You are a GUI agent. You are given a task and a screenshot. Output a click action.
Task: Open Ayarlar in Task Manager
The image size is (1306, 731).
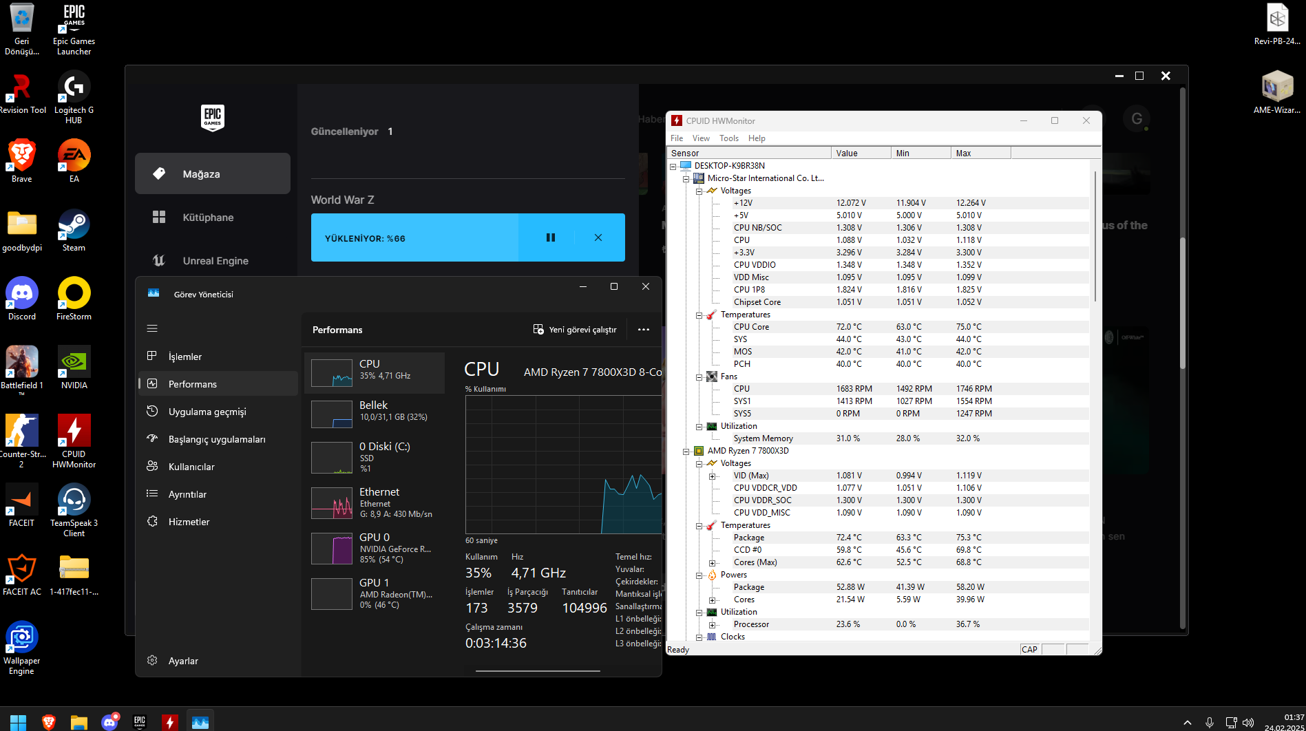click(x=218, y=661)
